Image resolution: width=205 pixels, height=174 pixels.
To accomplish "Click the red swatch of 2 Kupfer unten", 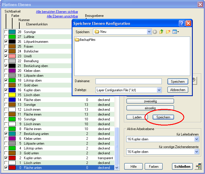I will point(12,158).
